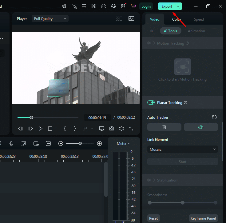The height and width of the screenshot is (223, 226).
Task: Enter fullscreen preview with arrows icon
Action: (x=131, y=129)
